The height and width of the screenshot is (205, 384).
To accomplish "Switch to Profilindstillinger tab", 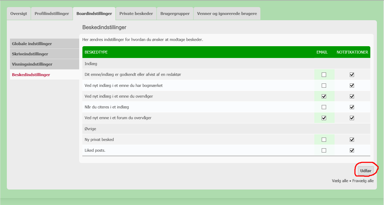I will pos(52,13).
